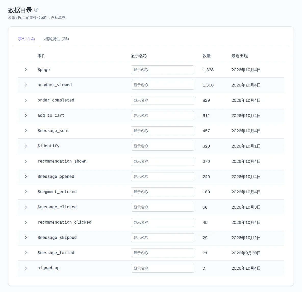Viewport: 302px width, 292px height.
Task: Click the add_to_cart event name
Action: pos(51,115)
